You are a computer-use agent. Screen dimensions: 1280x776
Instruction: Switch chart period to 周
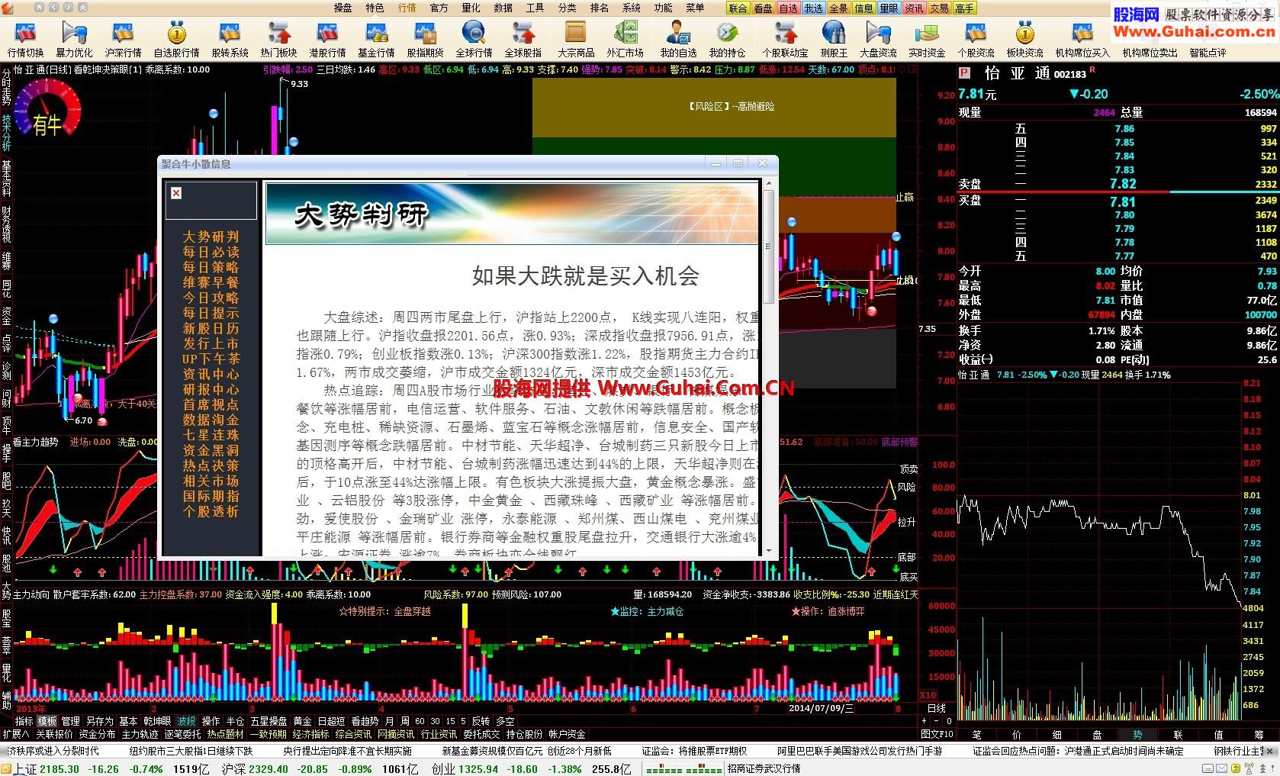[404, 721]
